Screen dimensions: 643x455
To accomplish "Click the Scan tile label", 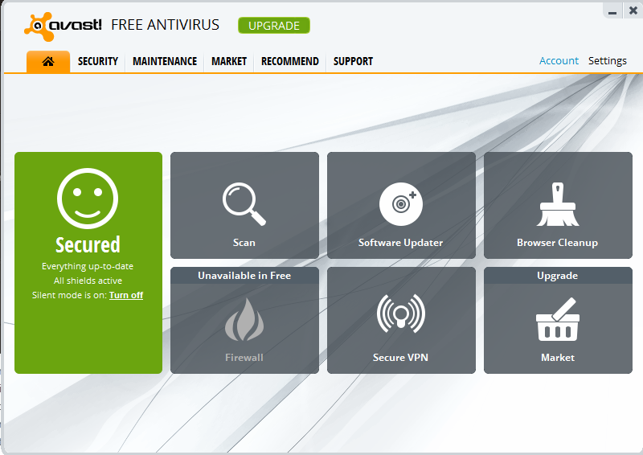I will click(244, 243).
